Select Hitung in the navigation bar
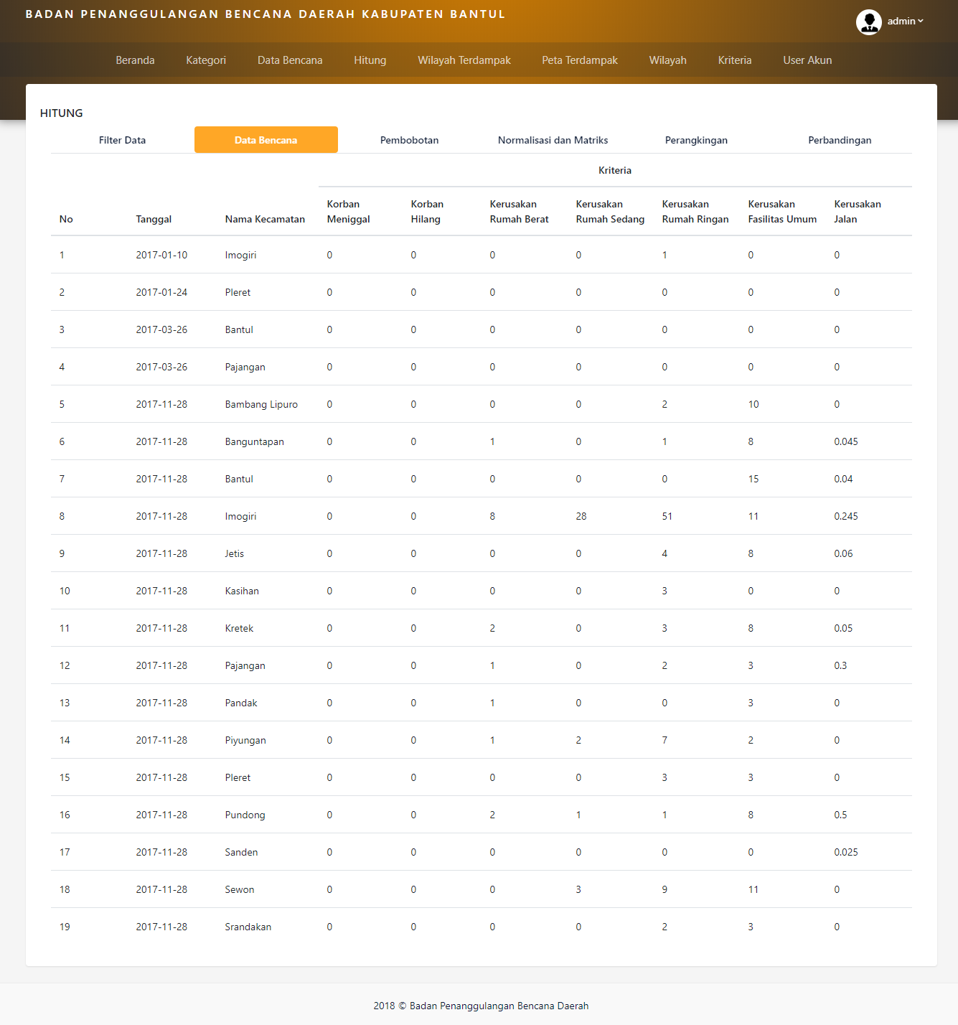The width and height of the screenshot is (958, 1025). pos(370,60)
